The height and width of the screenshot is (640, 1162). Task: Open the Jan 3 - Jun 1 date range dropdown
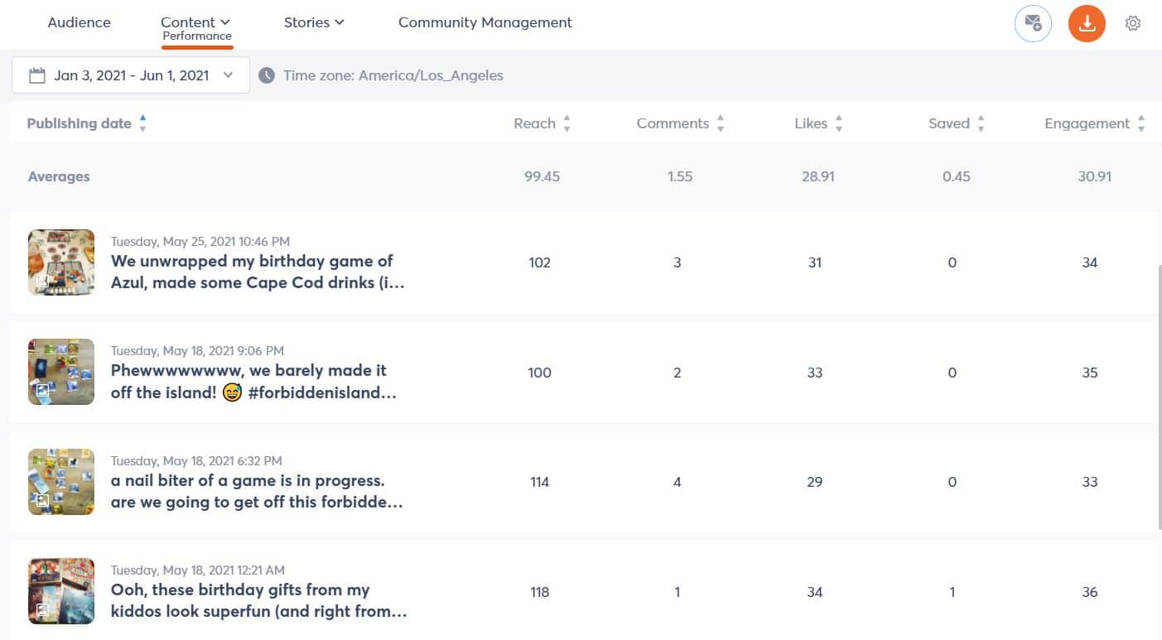131,75
